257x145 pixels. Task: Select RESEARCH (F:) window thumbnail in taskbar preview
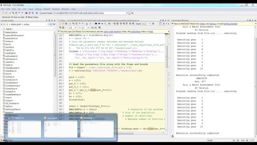tap(24, 129)
